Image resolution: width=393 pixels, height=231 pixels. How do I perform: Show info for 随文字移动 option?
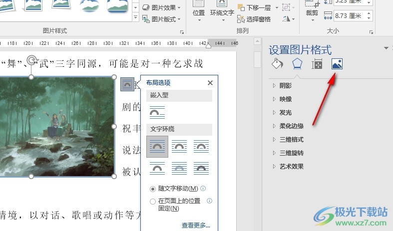[x=203, y=188]
